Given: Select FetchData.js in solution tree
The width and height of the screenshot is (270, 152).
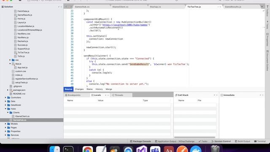Looking at the screenshot, I should (x=23, y=11).
